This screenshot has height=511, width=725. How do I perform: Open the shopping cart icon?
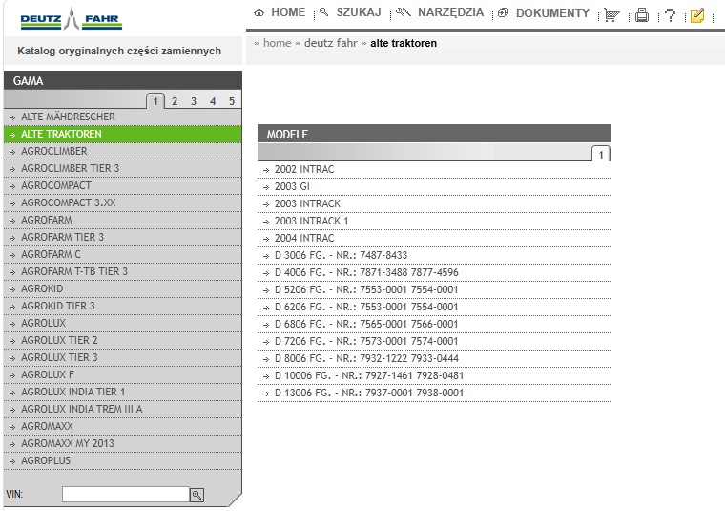(x=612, y=15)
